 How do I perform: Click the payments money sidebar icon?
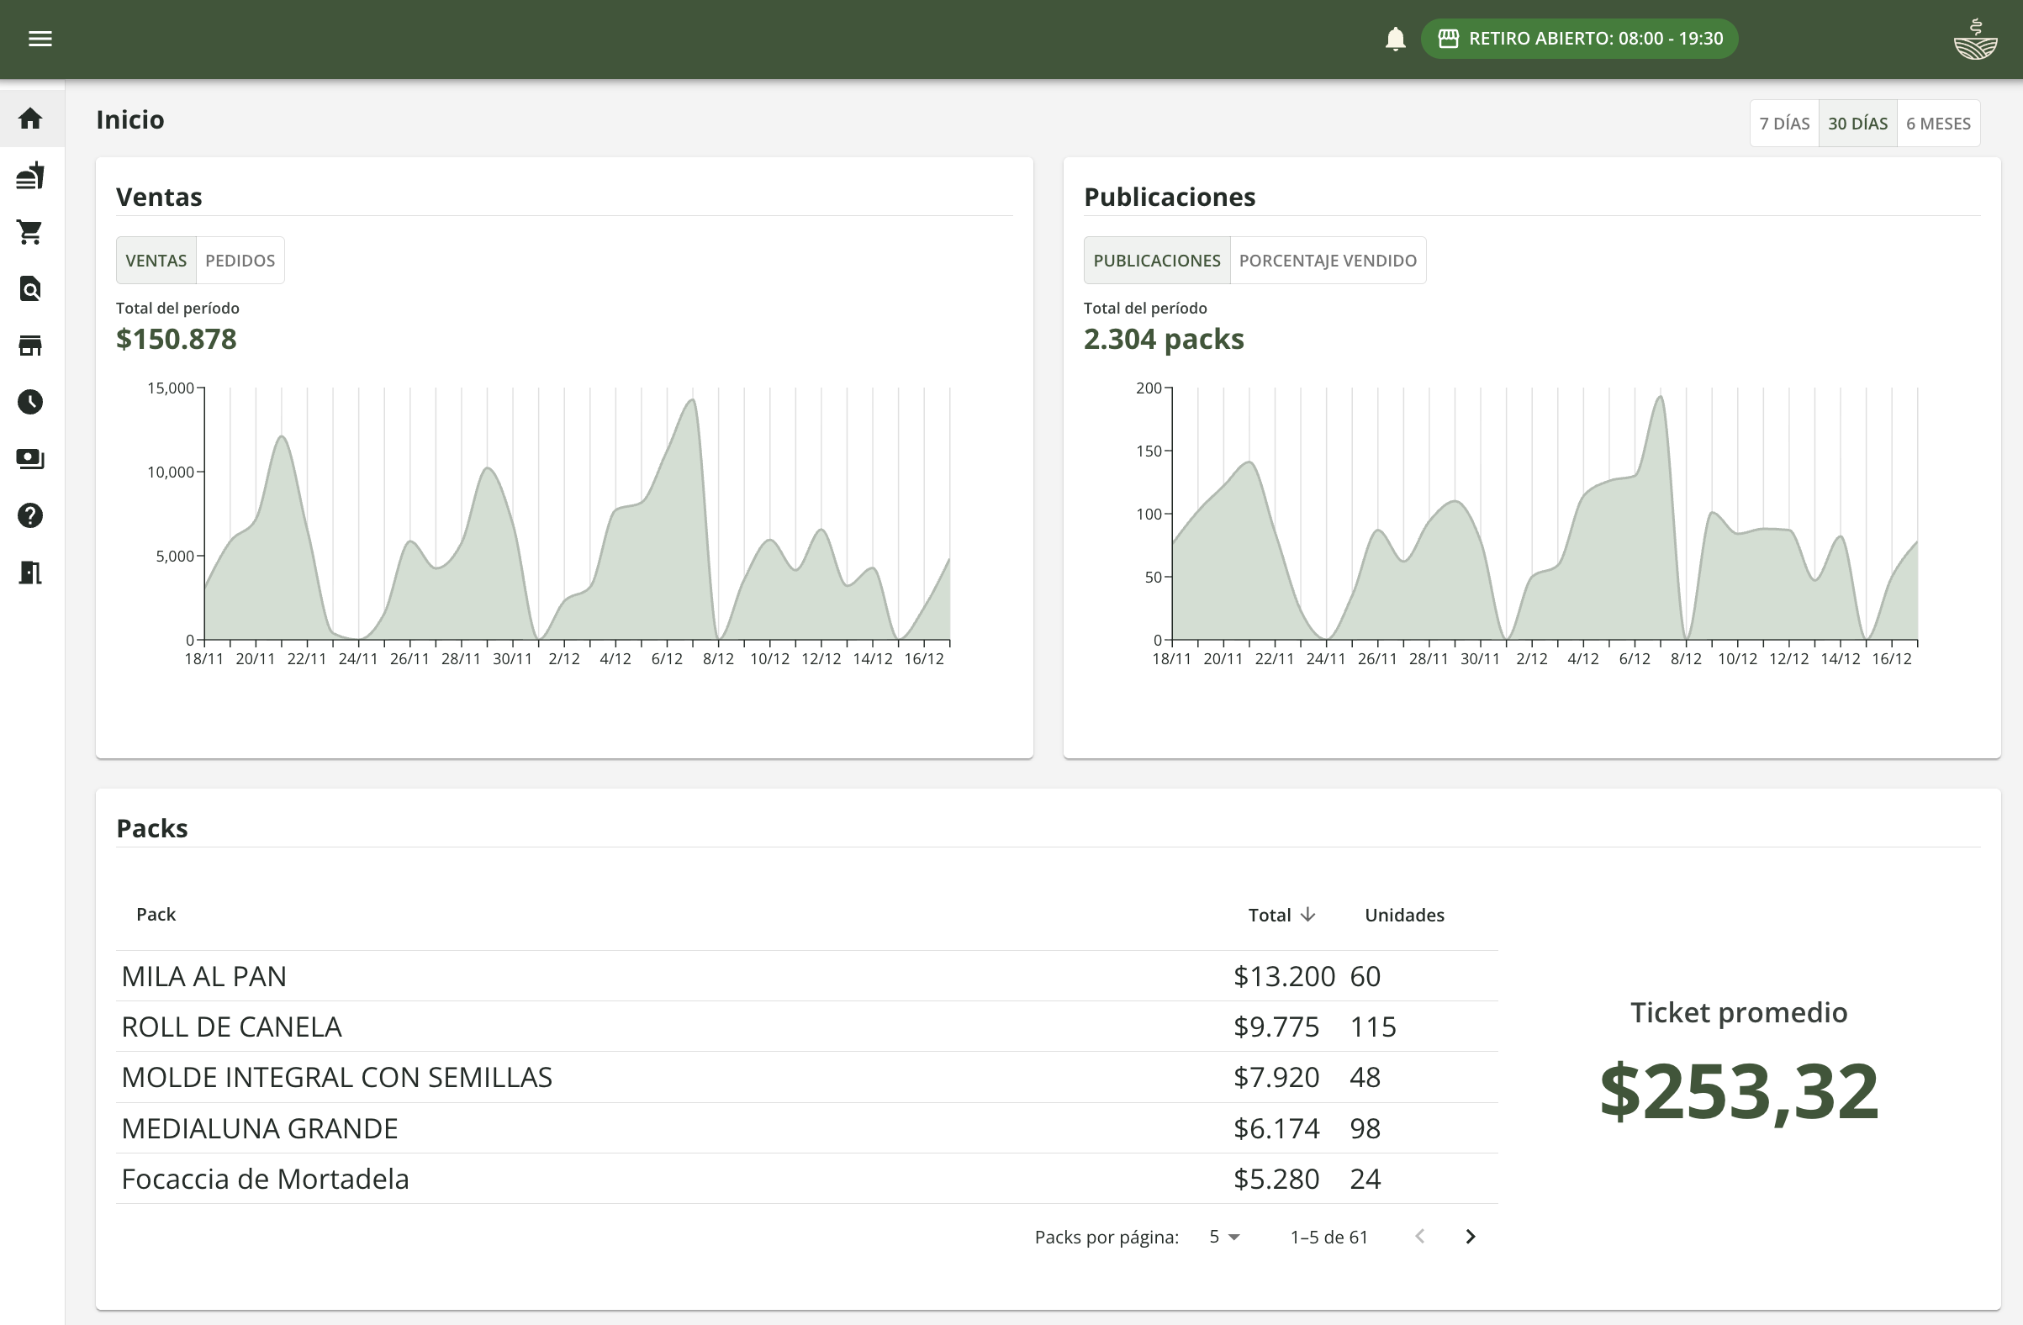[x=30, y=459]
